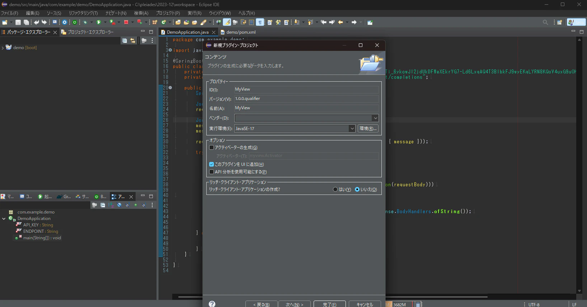
Task: Uncheck the add this plugin to UI checkbox
Action: click(211, 164)
